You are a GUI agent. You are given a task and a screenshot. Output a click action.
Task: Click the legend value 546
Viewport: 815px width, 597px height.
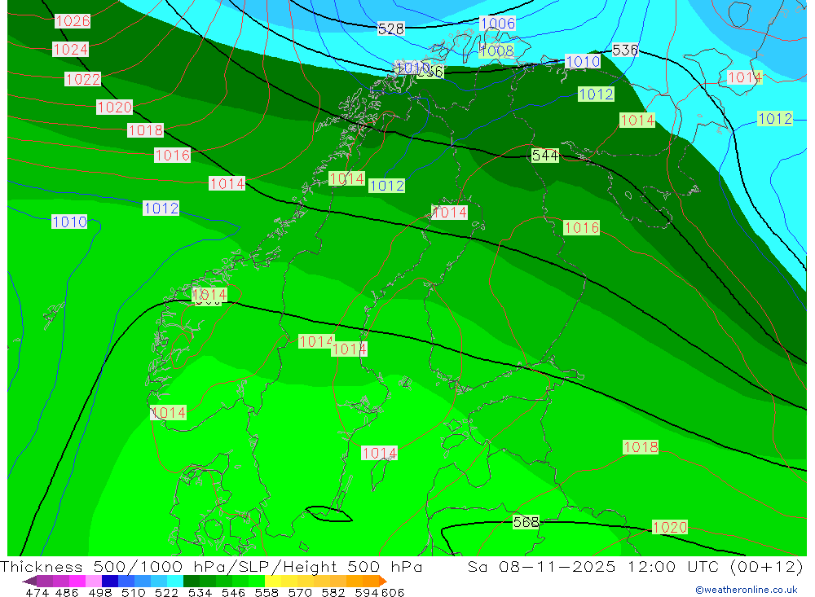pos(233,592)
